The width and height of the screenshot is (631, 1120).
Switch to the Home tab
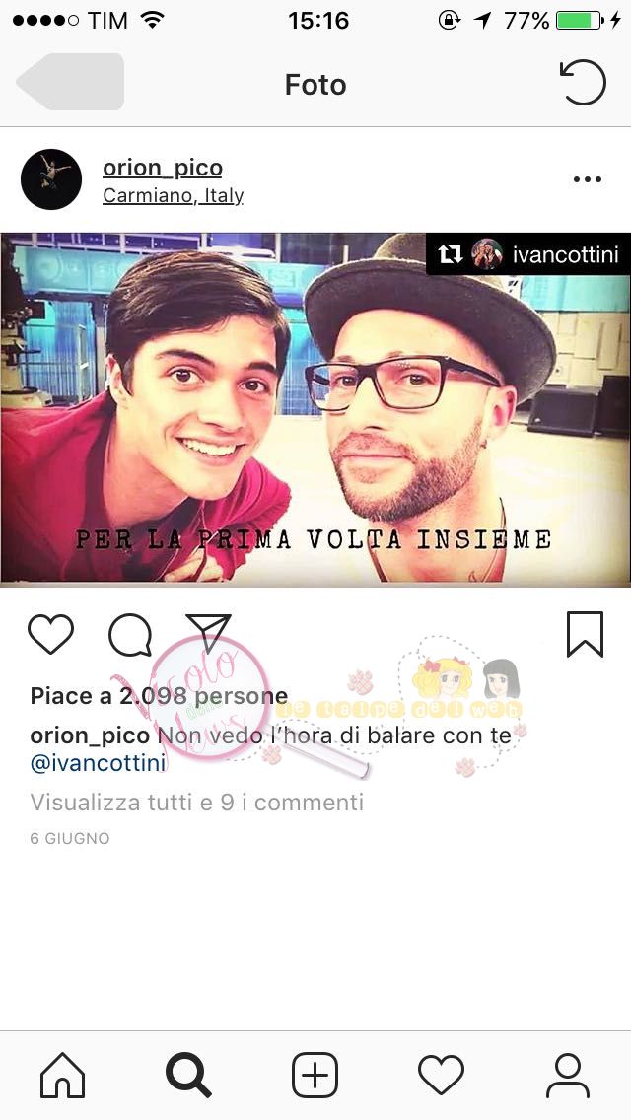[x=63, y=1075]
